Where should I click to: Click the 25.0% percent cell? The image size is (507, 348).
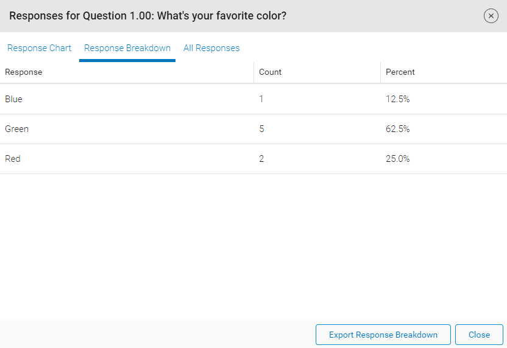397,159
